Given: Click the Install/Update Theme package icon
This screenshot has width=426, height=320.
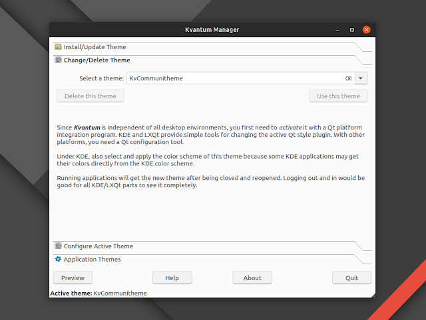Looking at the screenshot, I should 59,47.
